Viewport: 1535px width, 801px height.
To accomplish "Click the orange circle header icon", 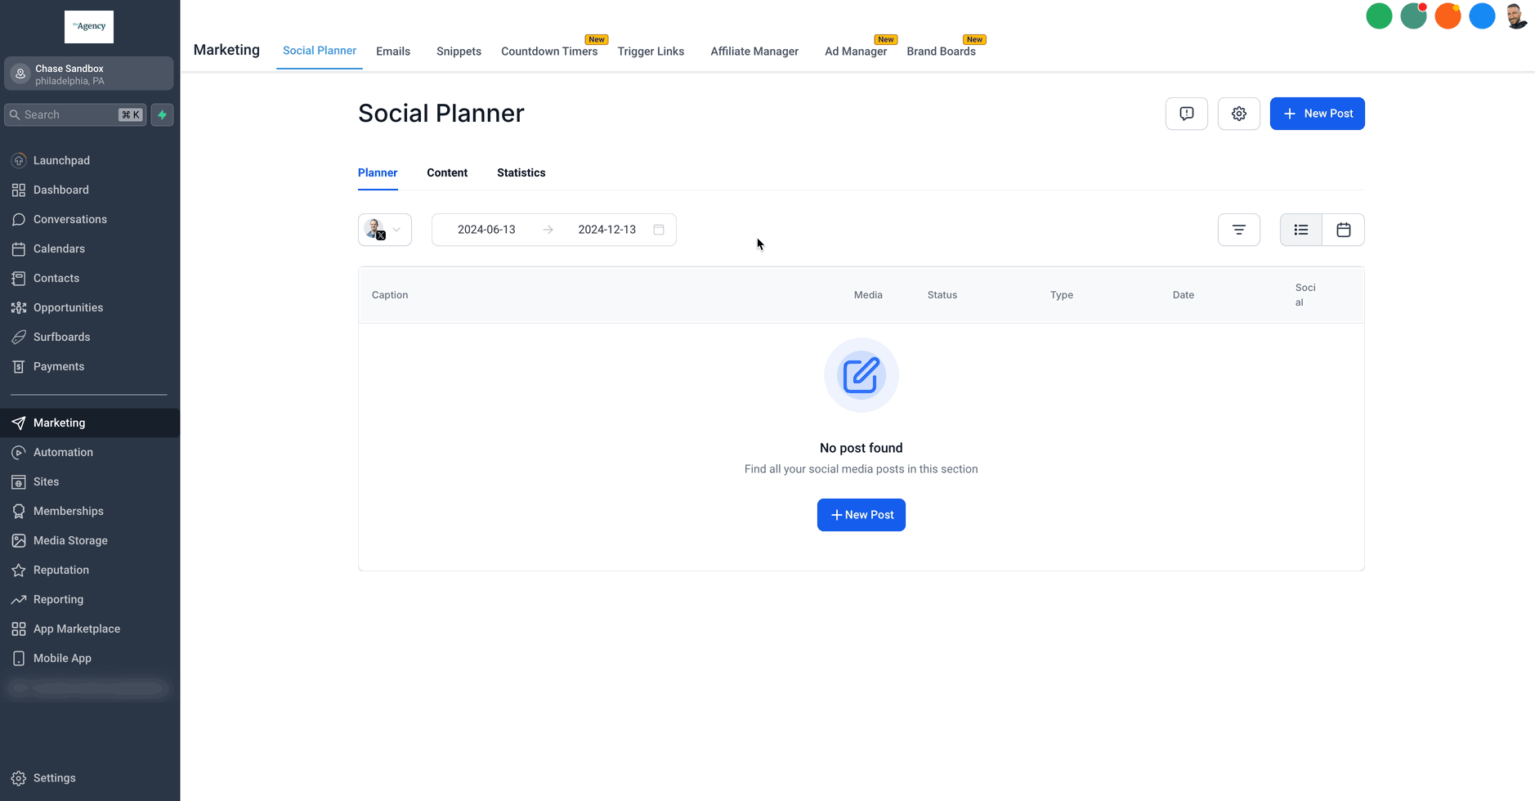I will coord(1448,16).
